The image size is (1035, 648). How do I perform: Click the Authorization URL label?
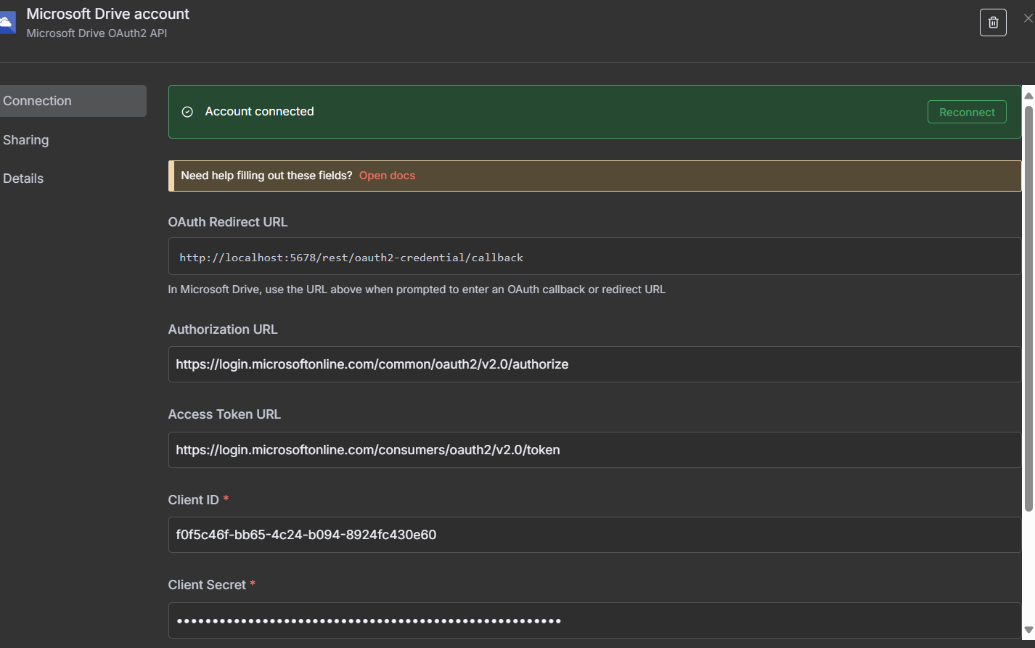[x=223, y=329]
